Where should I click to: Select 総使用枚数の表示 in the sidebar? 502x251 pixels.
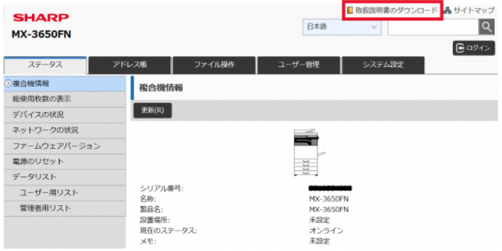click(x=64, y=99)
